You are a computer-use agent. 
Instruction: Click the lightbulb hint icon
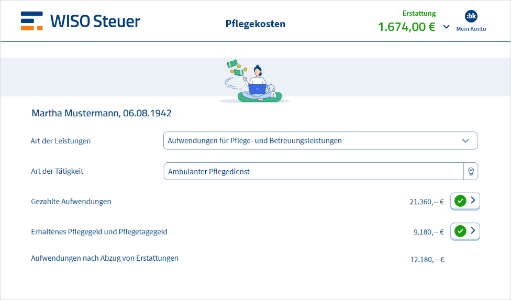coord(471,171)
